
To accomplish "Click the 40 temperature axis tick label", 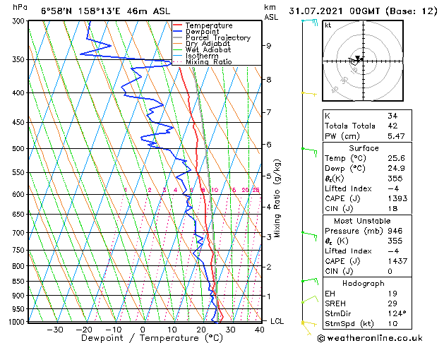I will (x=259, y=330).
